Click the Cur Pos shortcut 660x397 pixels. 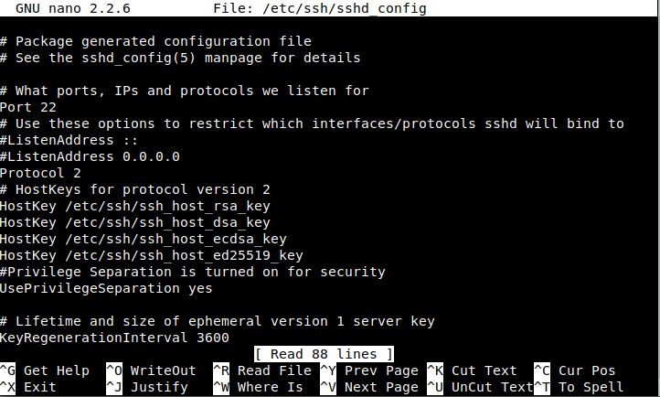point(587,370)
